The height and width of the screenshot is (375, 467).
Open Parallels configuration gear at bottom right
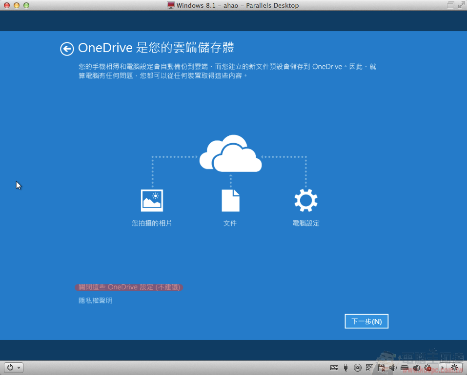point(454,368)
